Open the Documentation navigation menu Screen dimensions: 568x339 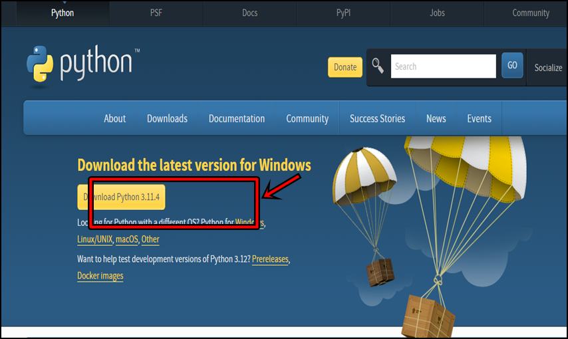(x=237, y=118)
